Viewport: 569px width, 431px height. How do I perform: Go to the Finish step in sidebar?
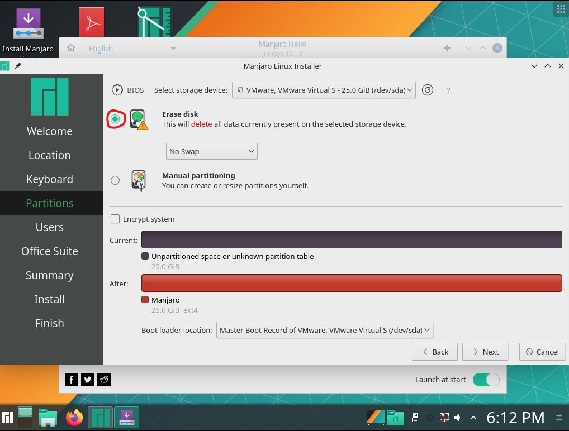click(x=50, y=323)
